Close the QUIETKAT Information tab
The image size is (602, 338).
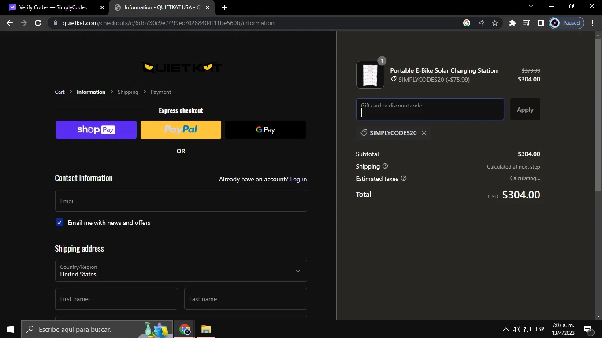(208, 7)
